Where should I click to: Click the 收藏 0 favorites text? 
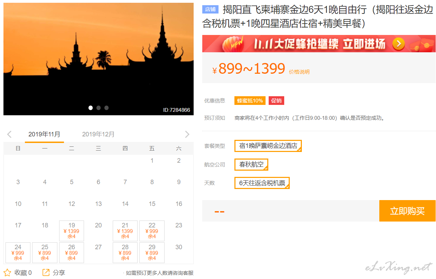[23, 273]
